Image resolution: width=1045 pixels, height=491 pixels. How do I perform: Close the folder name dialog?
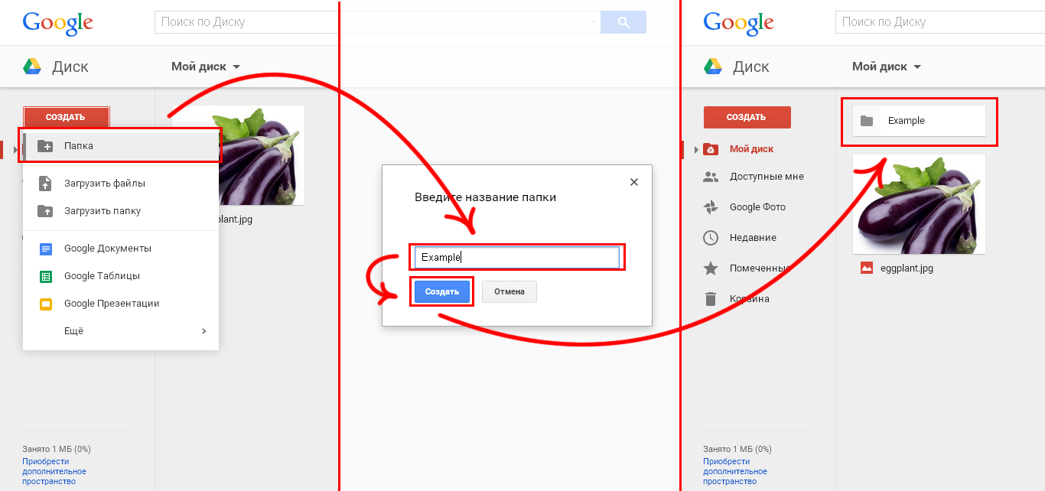[633, 182]
